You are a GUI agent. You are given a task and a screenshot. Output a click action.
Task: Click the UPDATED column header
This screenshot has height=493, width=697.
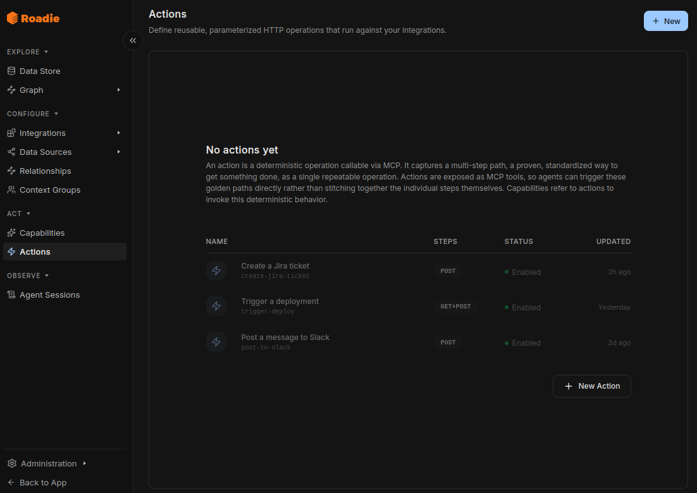pos(614,241)
